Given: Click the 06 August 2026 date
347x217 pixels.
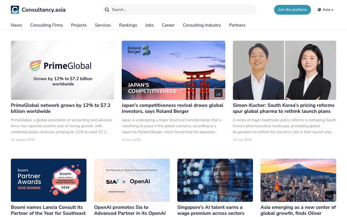Looking at the screenshot, I should [x=23, y=140].
